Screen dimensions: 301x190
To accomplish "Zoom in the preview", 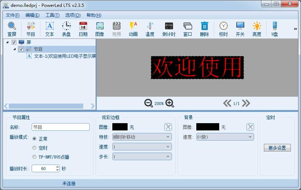I will click(x=170, y=103).
